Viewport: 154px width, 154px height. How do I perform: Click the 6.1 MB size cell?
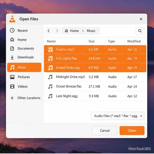tap(93, 49)
